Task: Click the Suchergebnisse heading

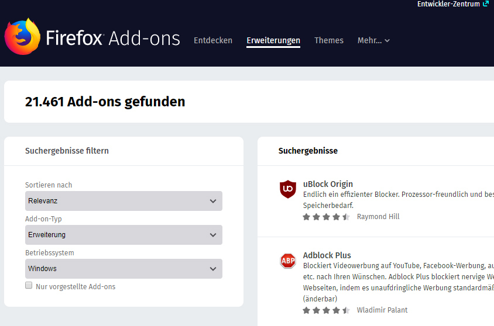Action: (308, 151)
